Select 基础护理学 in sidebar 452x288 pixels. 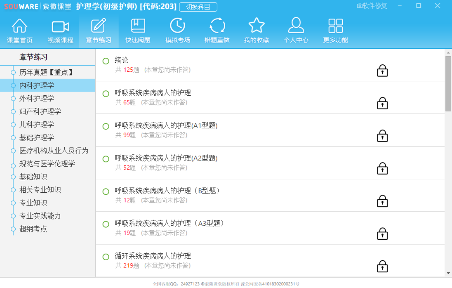(x=48, y=137)
